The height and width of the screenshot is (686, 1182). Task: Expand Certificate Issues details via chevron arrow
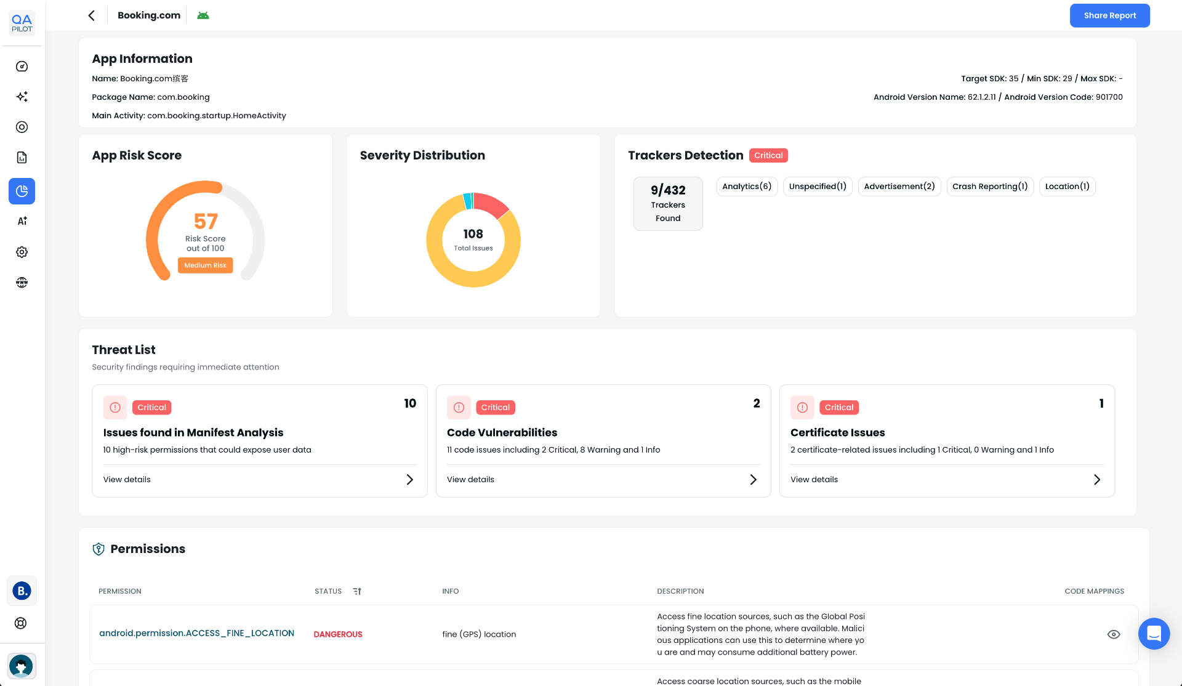point(1096,479)
